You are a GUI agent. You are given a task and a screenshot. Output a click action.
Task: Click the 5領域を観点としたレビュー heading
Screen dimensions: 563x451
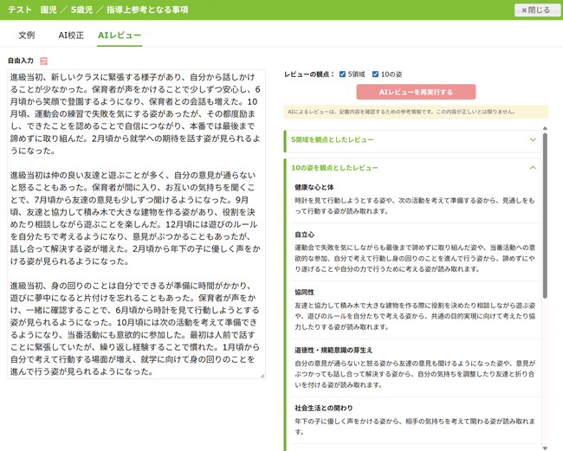[x=332, y=139]
